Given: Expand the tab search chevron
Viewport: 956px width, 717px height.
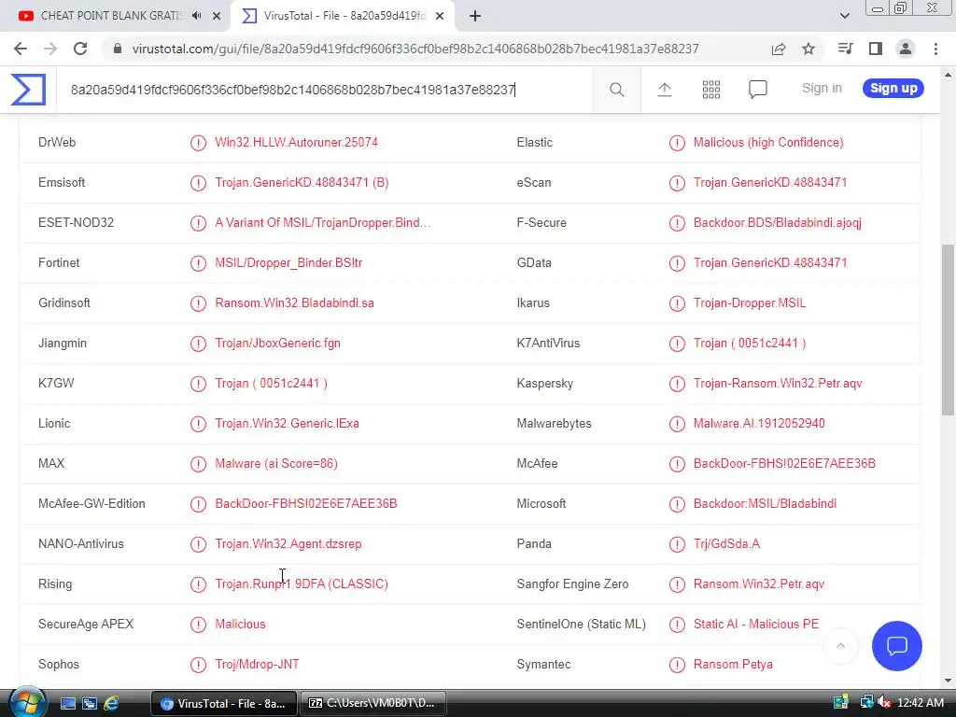Looking at the screenshot, I should pos(844,16).
